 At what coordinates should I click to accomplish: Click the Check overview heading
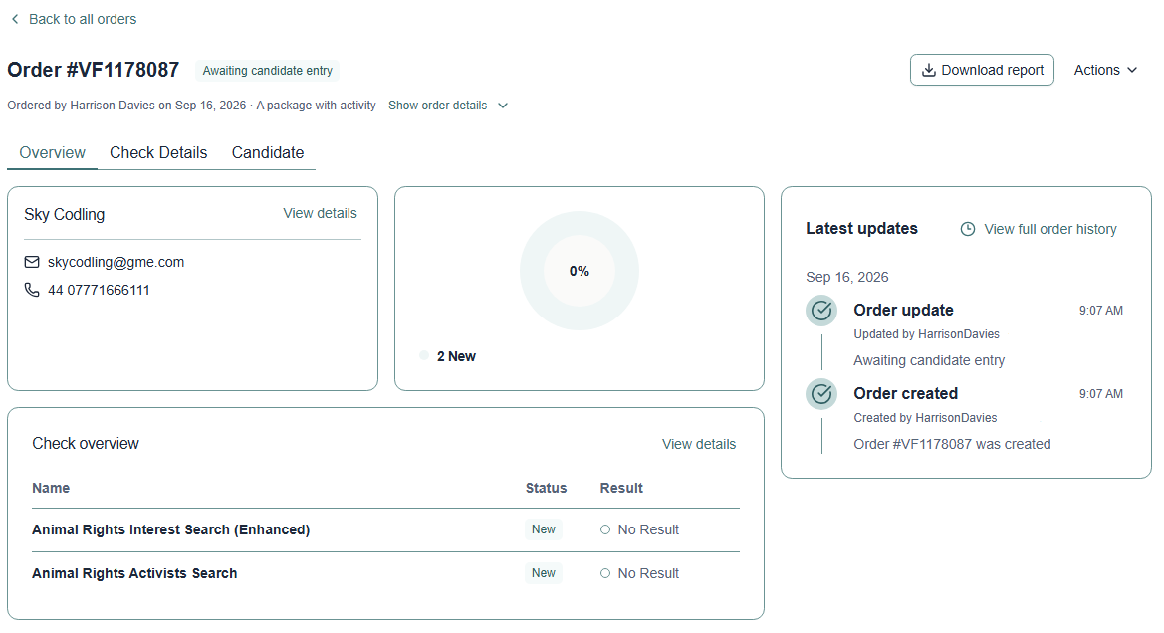pos(86,444)
